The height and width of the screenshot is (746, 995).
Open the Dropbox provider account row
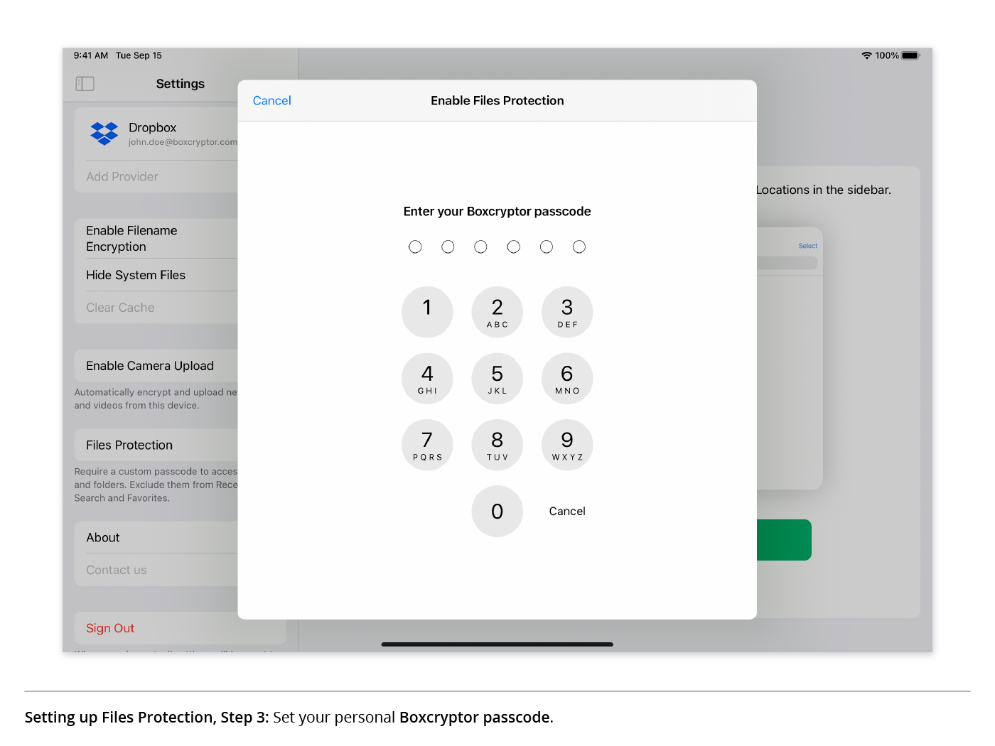pos(156,134)
